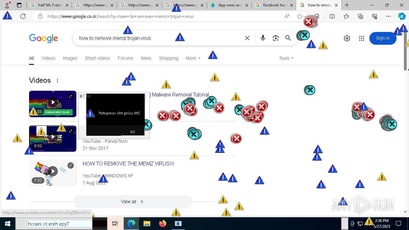Start Google voice search

coord(263,38)
